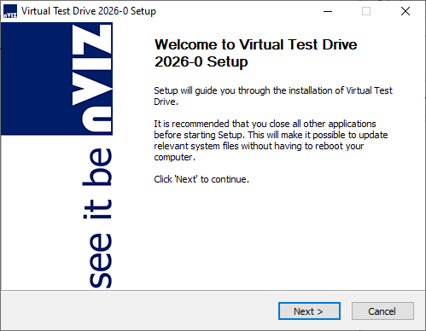Click the Next > button to continue
Image resolution: width=426 pixels, height=331 pixels.
309,311
